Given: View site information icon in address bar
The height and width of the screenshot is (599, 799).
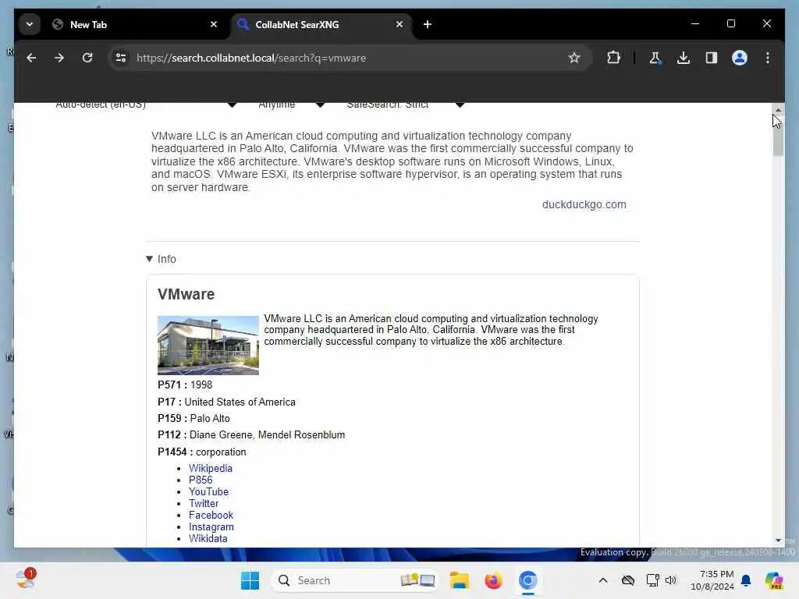Looking at the screenshot, I should pos(121,58).
